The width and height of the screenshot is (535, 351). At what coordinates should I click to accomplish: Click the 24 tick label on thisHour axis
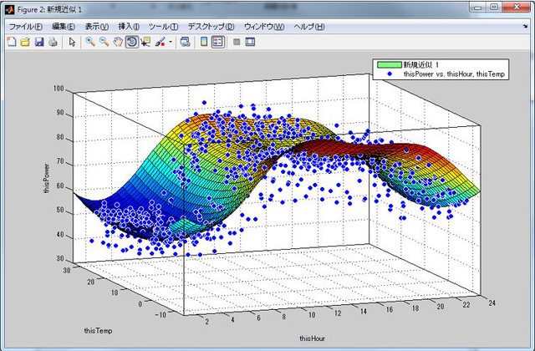[x=492, y=303]
